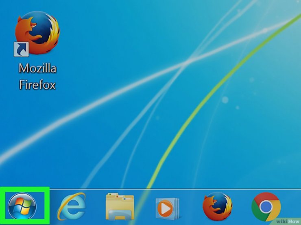Select the Mozilla Firefox desktop shortcut icon
The width and height of the screenshot is (301, 225).
pyautogui.click(x=37, y=34)
